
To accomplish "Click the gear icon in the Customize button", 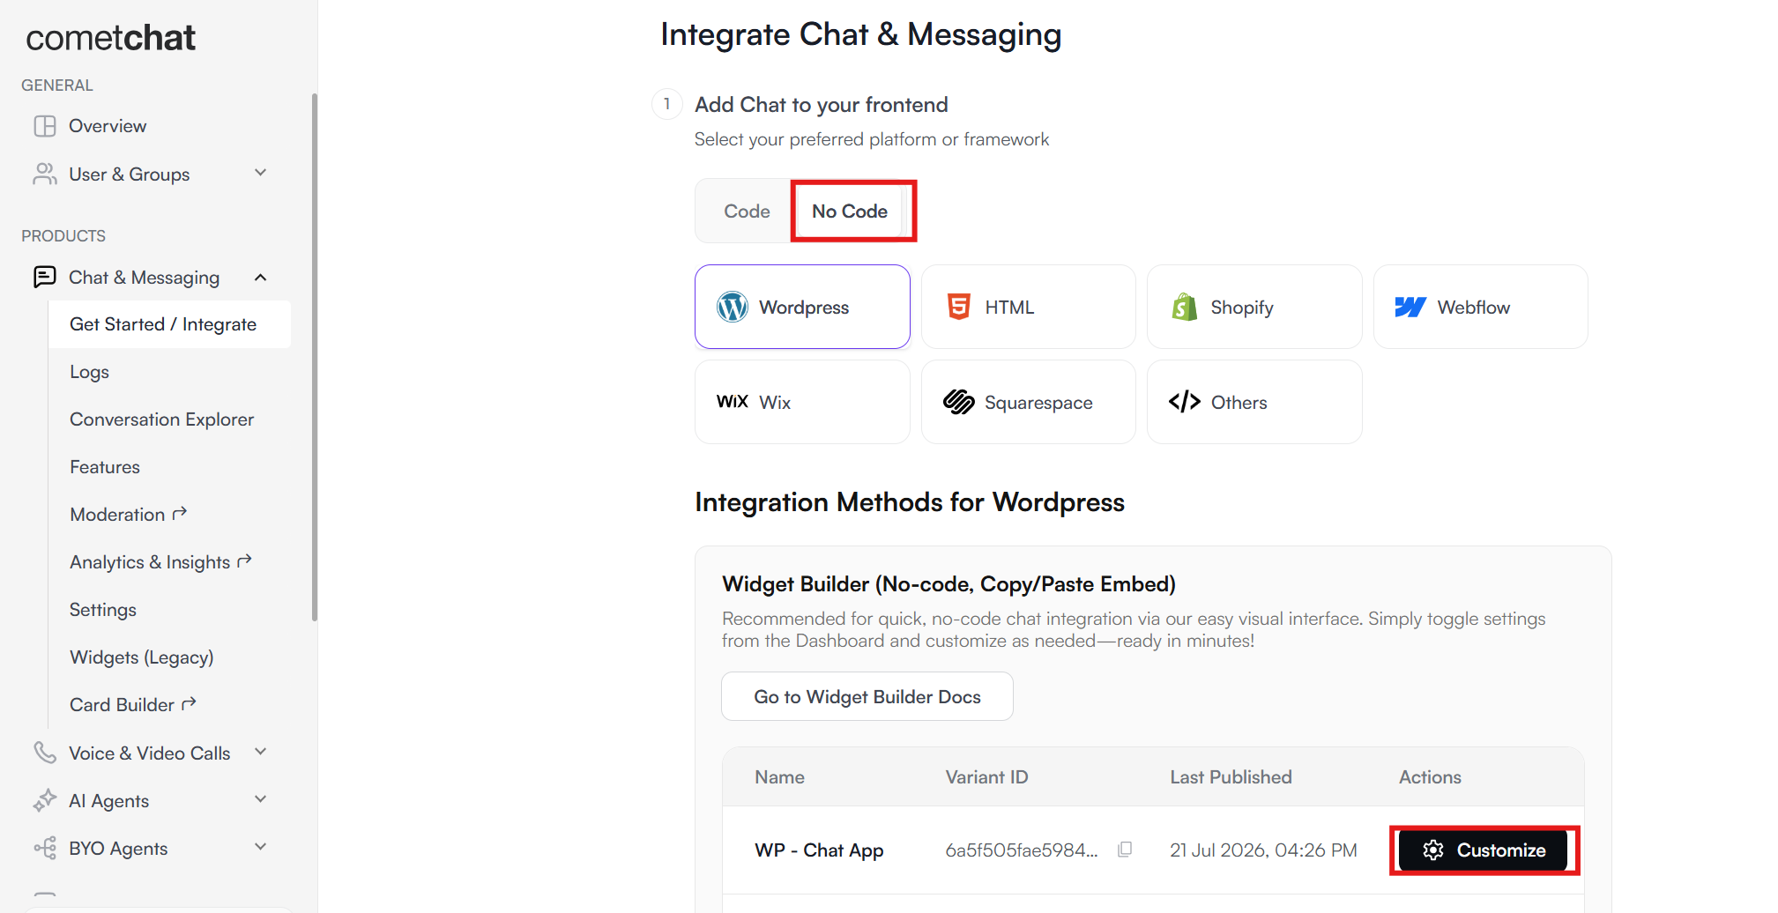I will 1433,850.
